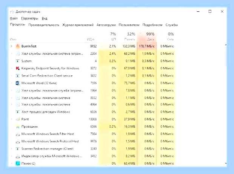The image size is (234, 174).
Task: Open the Пользователи tab
Action: tap(129, 25)
